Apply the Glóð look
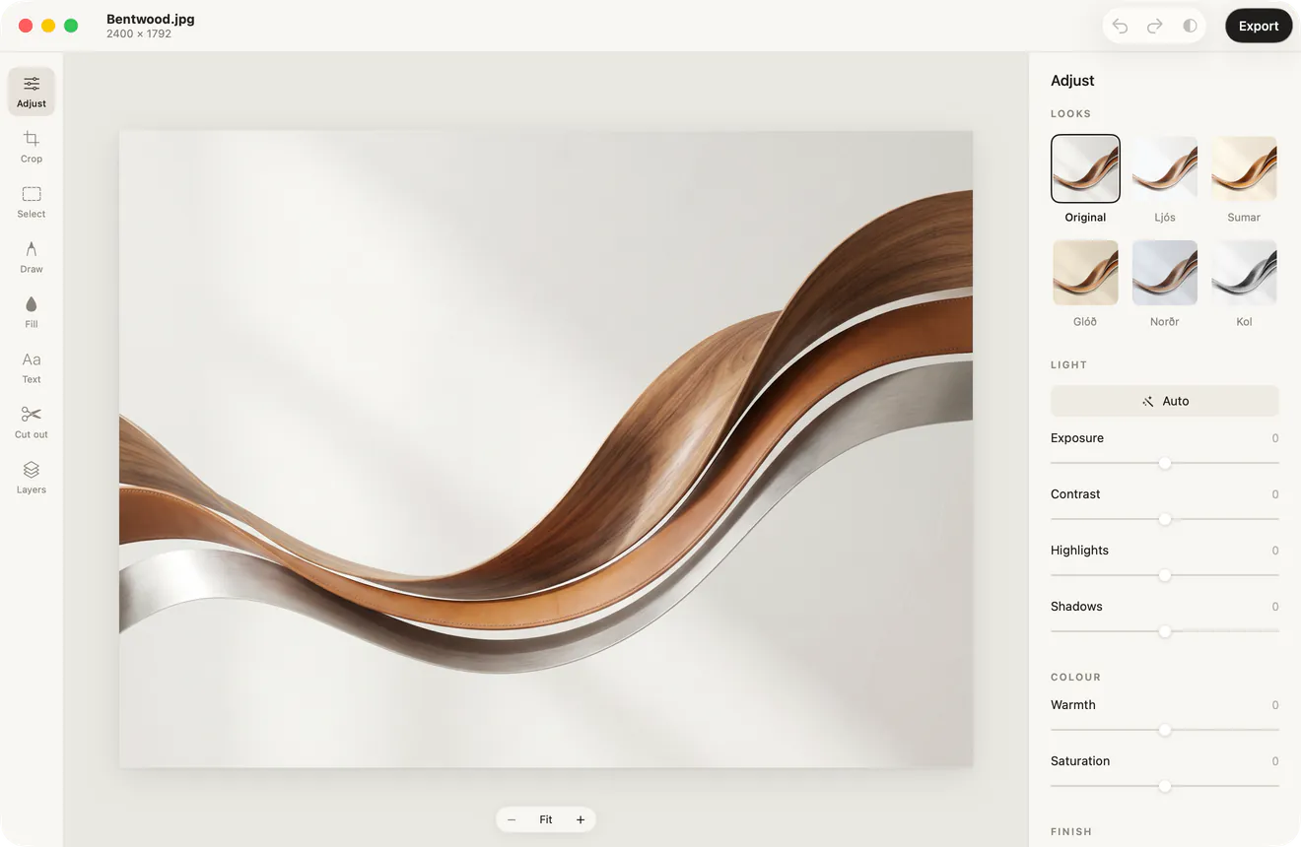This screenshot has height=847, width=1301. coord(1085,273)
